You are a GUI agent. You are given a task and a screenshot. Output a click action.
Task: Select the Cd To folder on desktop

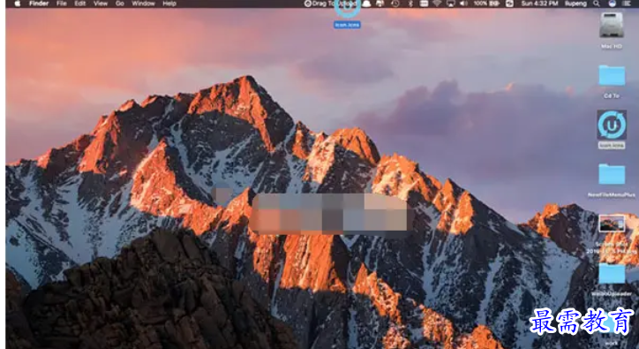pos(612,75)
